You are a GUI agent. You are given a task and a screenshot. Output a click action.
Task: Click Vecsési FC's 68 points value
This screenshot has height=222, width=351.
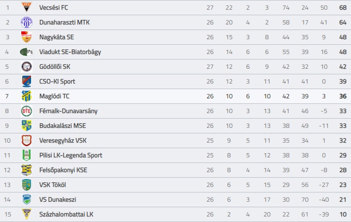tap(343, 7)
